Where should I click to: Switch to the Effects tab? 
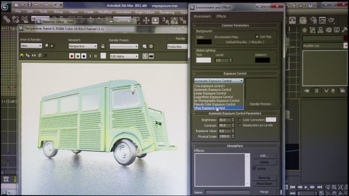(221, 16)
